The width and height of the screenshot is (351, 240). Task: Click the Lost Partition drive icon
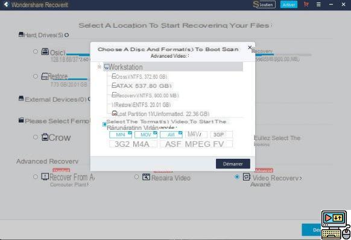pyautogui.click(x=115, y=113)
